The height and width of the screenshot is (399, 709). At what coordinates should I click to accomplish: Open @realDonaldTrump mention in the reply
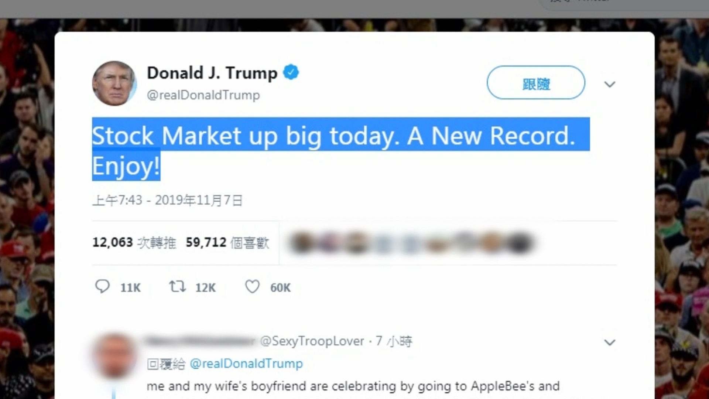click(246, 364)
